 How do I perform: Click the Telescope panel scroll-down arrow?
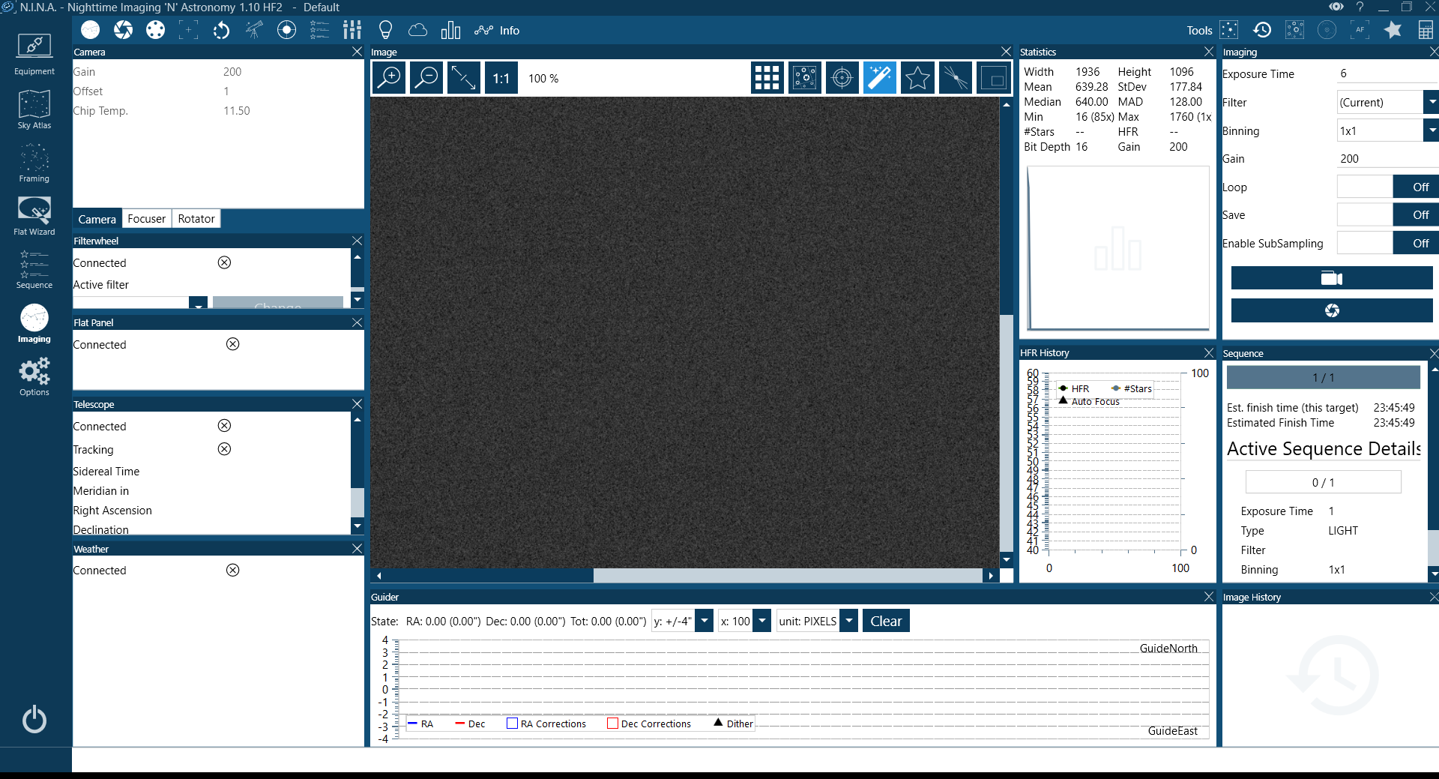(x=358, y=526)
